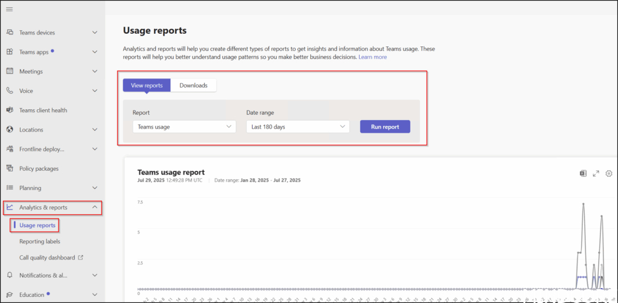
Task: Collapse the Analytics & reports section
Action: (x=95, y=208)
